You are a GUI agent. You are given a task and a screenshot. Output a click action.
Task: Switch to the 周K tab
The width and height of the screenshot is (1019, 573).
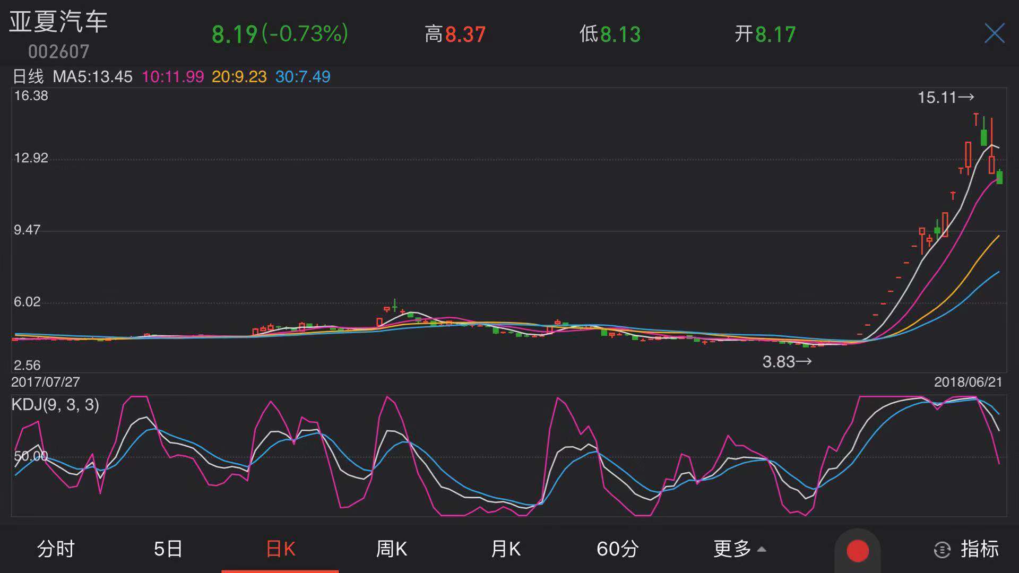pyautogui.click(x=392, y=549)
